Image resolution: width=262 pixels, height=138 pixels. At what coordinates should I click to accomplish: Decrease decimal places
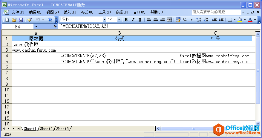coord(206,20)
